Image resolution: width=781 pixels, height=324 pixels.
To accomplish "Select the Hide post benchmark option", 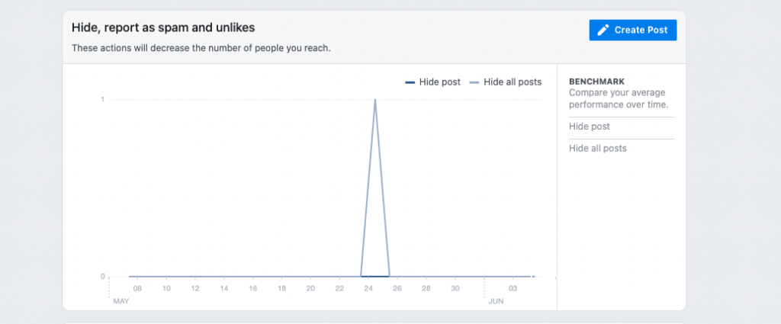I will 590,127.
